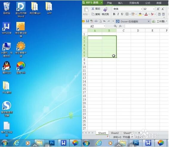This screenshot has height=147, width=169.
Task: Click the zoom magnifier beside formula bar
Action: [x=115, y=26]
